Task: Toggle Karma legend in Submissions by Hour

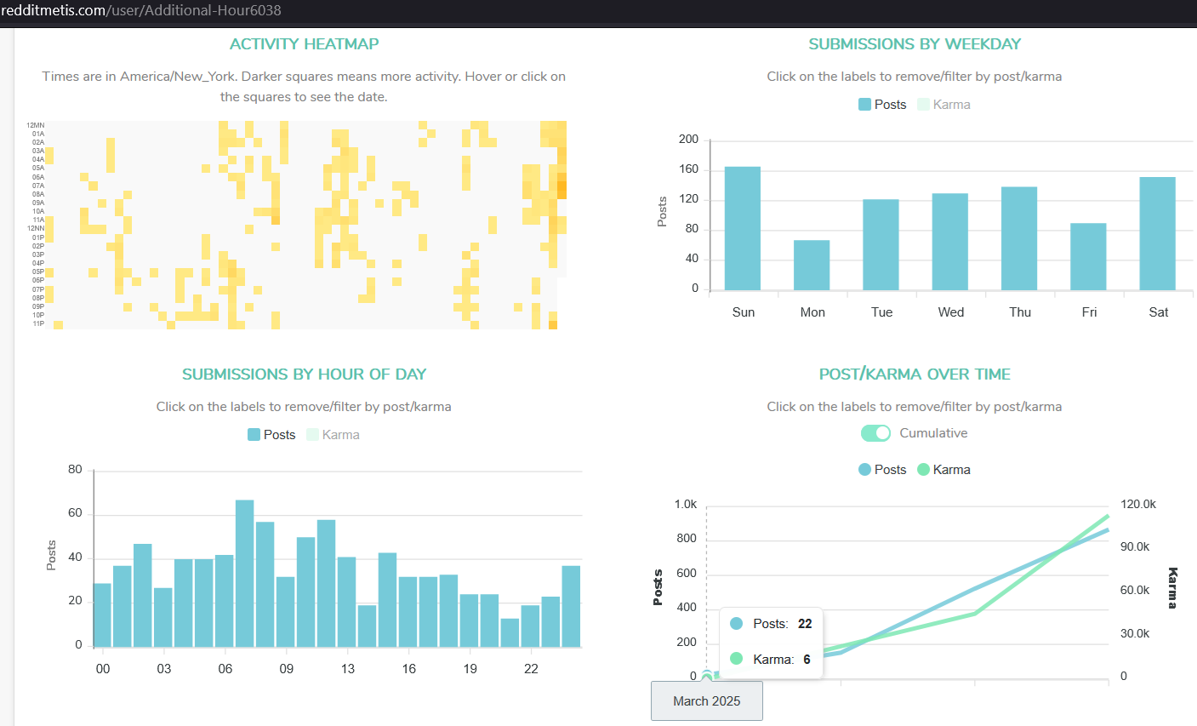Action: 333,435
